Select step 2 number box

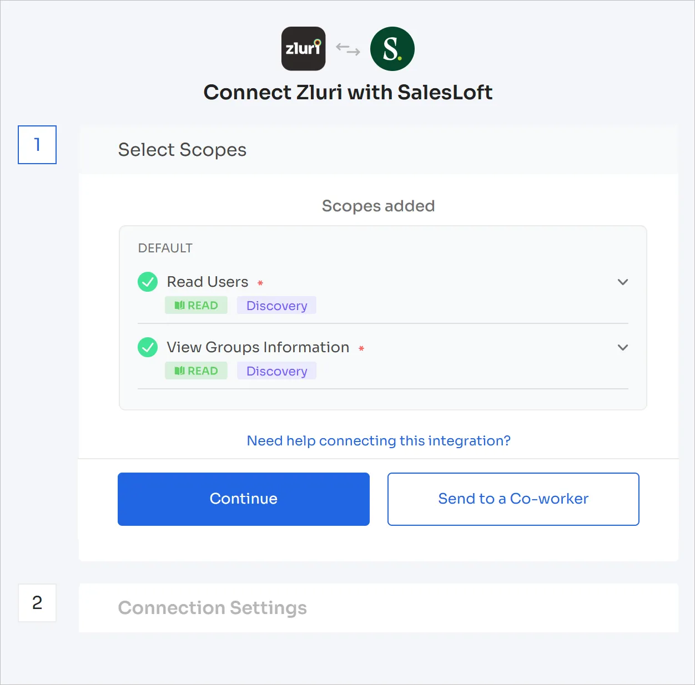(x=37, y=603)
